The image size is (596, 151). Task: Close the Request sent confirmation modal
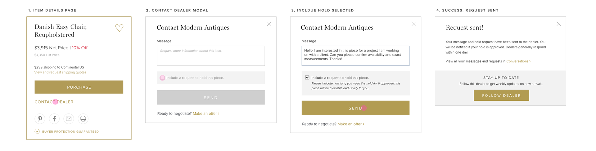[x=558, y=24]
